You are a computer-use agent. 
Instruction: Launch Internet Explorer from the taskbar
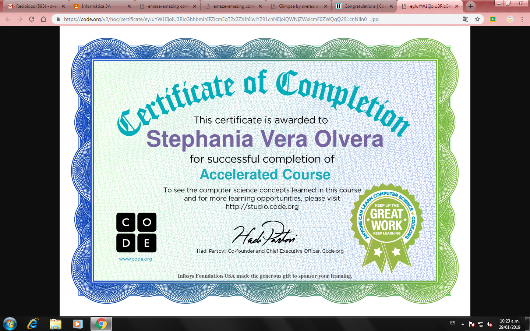click(33, 324)
